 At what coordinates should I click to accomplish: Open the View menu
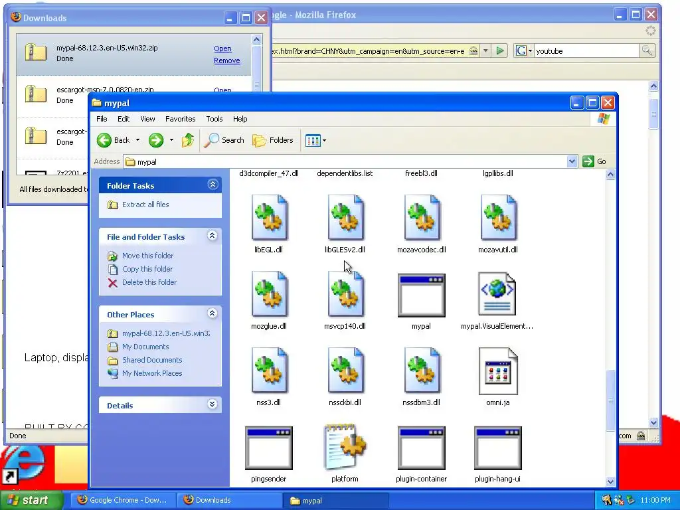[x=147, y=119]
